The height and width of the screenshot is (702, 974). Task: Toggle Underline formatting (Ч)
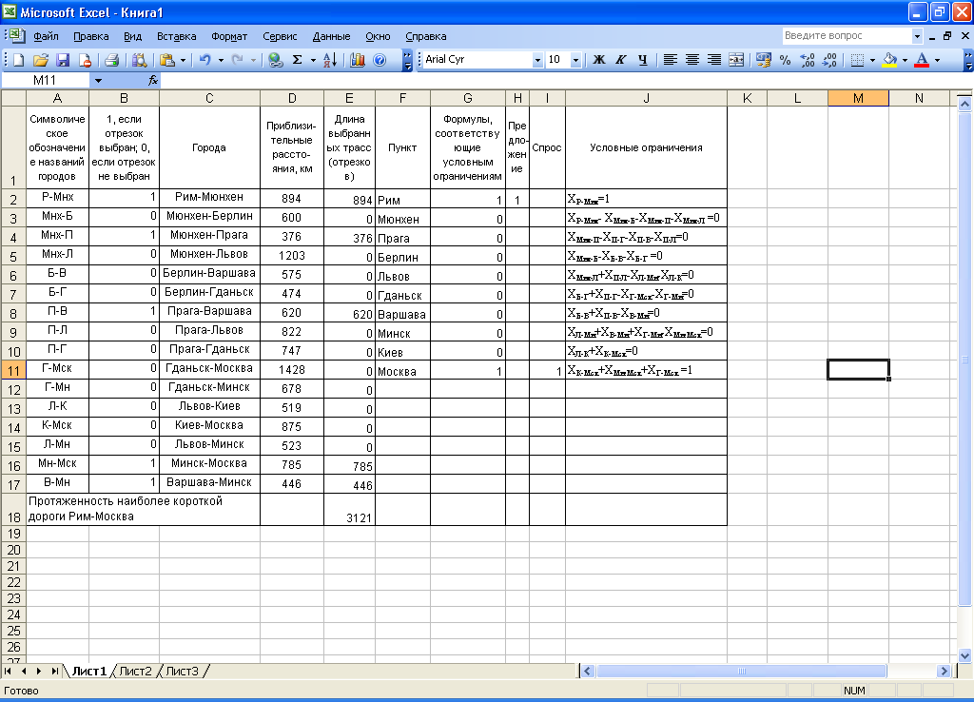click(643, 59)
